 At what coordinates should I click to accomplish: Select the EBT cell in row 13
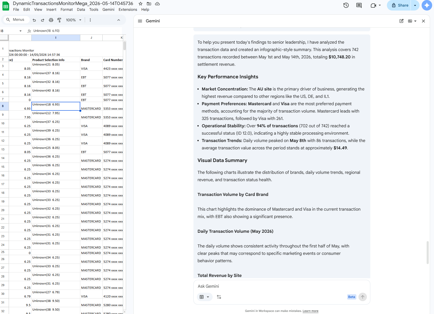91,150
